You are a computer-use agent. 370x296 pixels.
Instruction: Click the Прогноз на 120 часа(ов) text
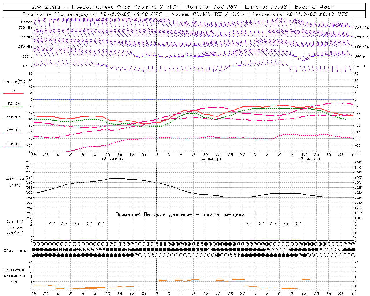coord(55,14)
